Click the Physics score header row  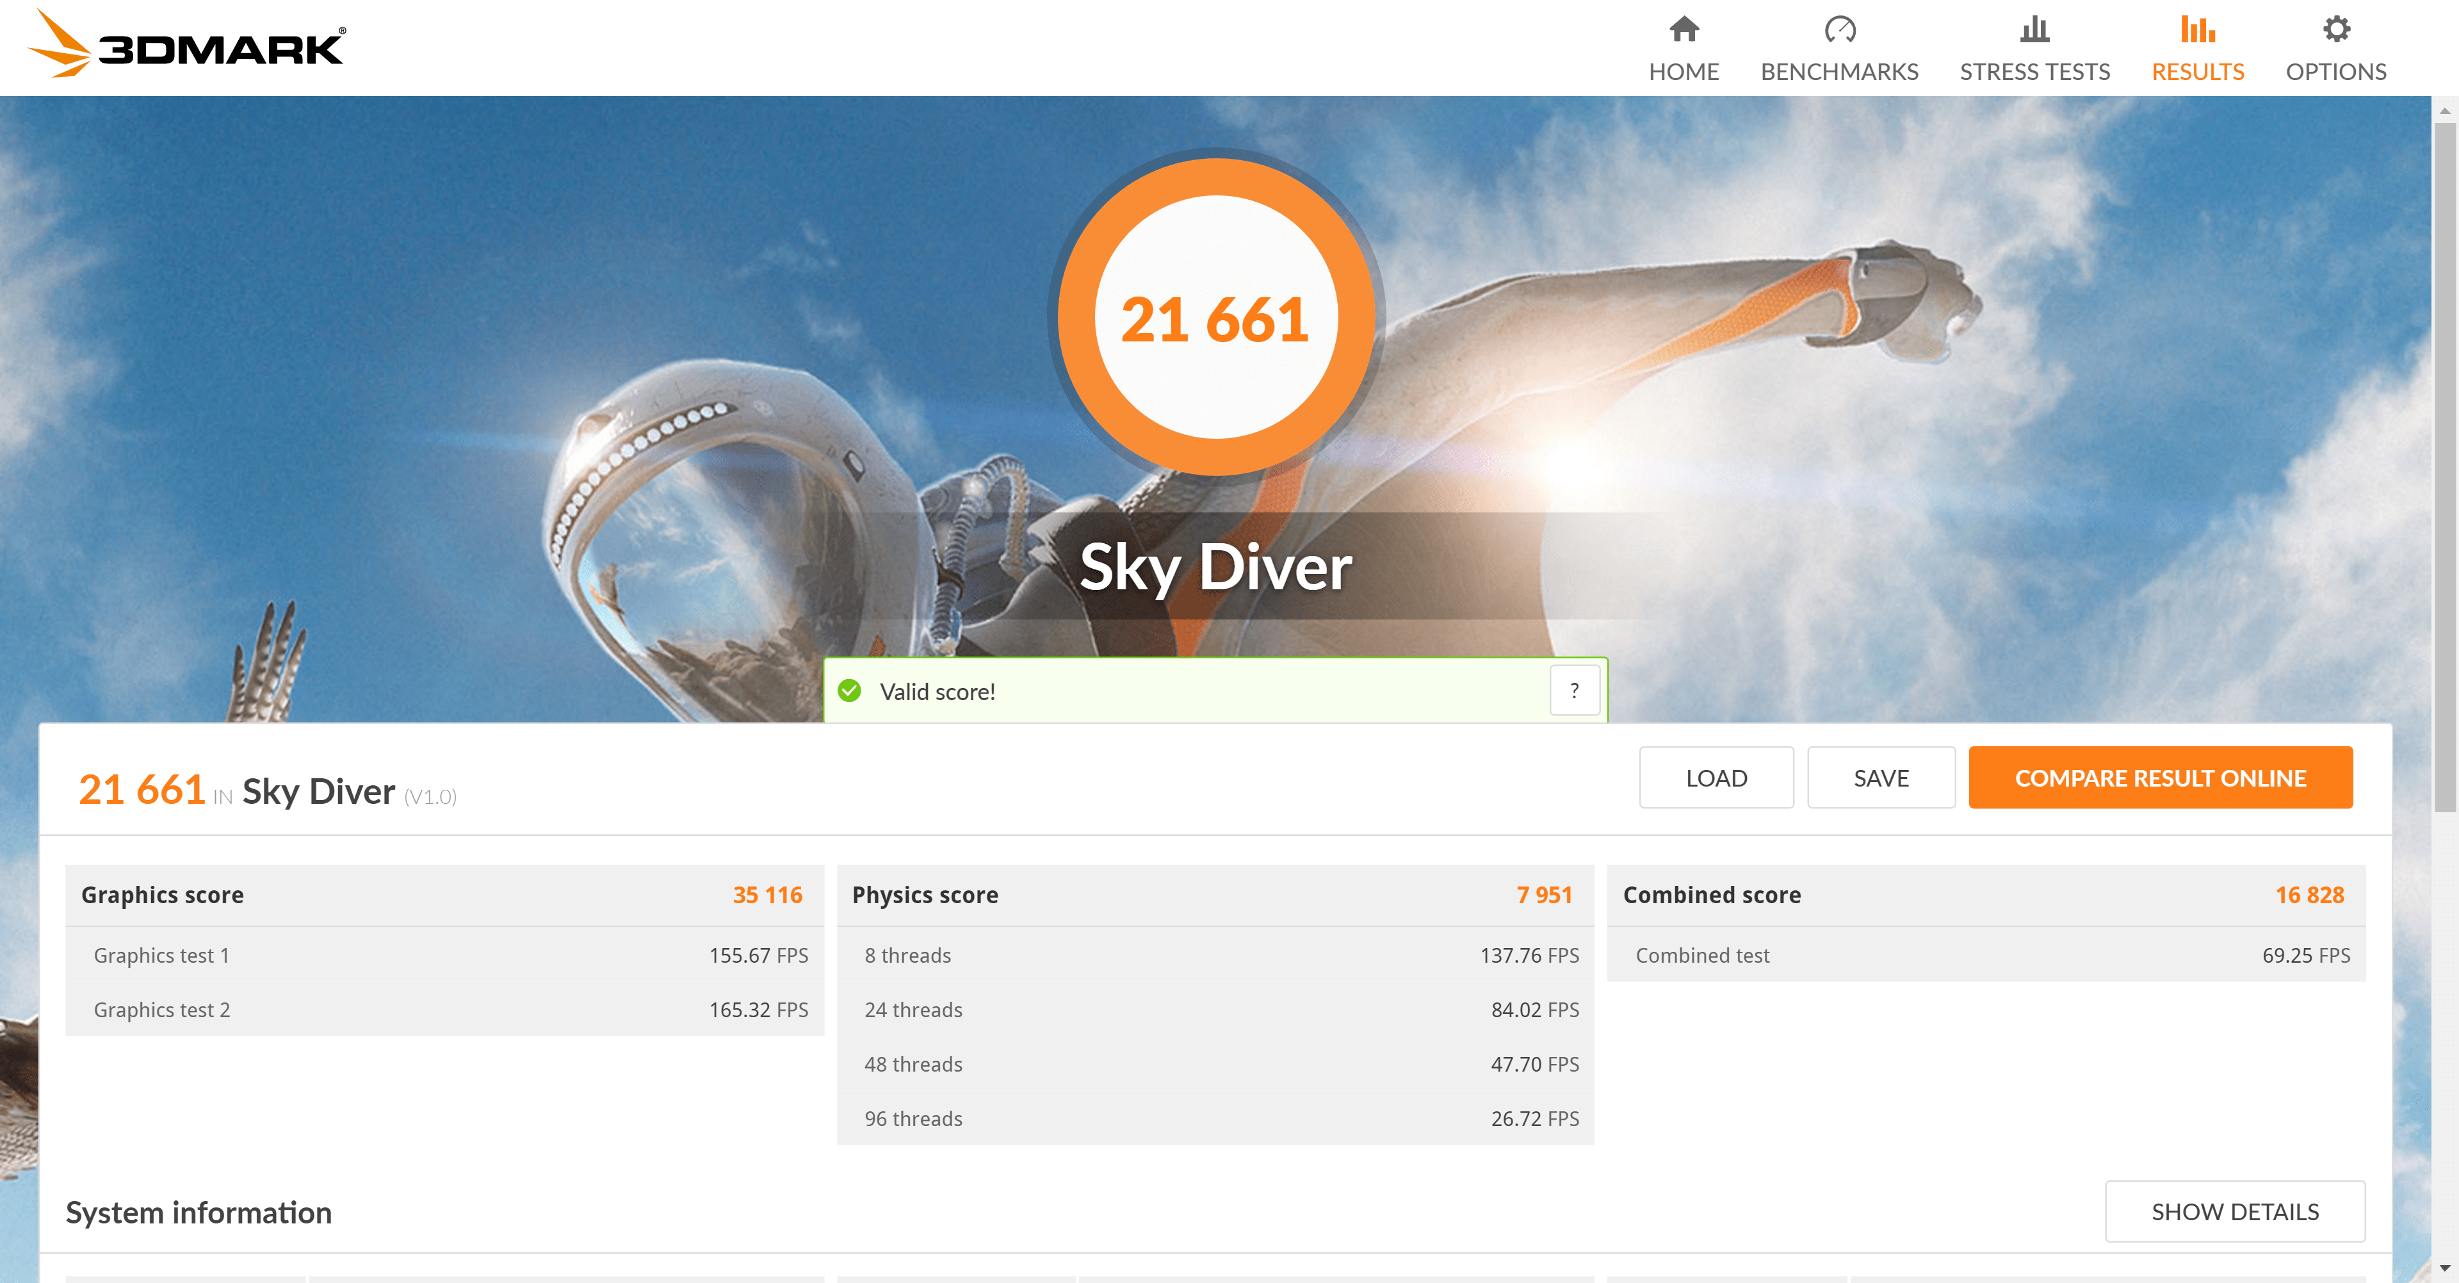[1214, 894]
